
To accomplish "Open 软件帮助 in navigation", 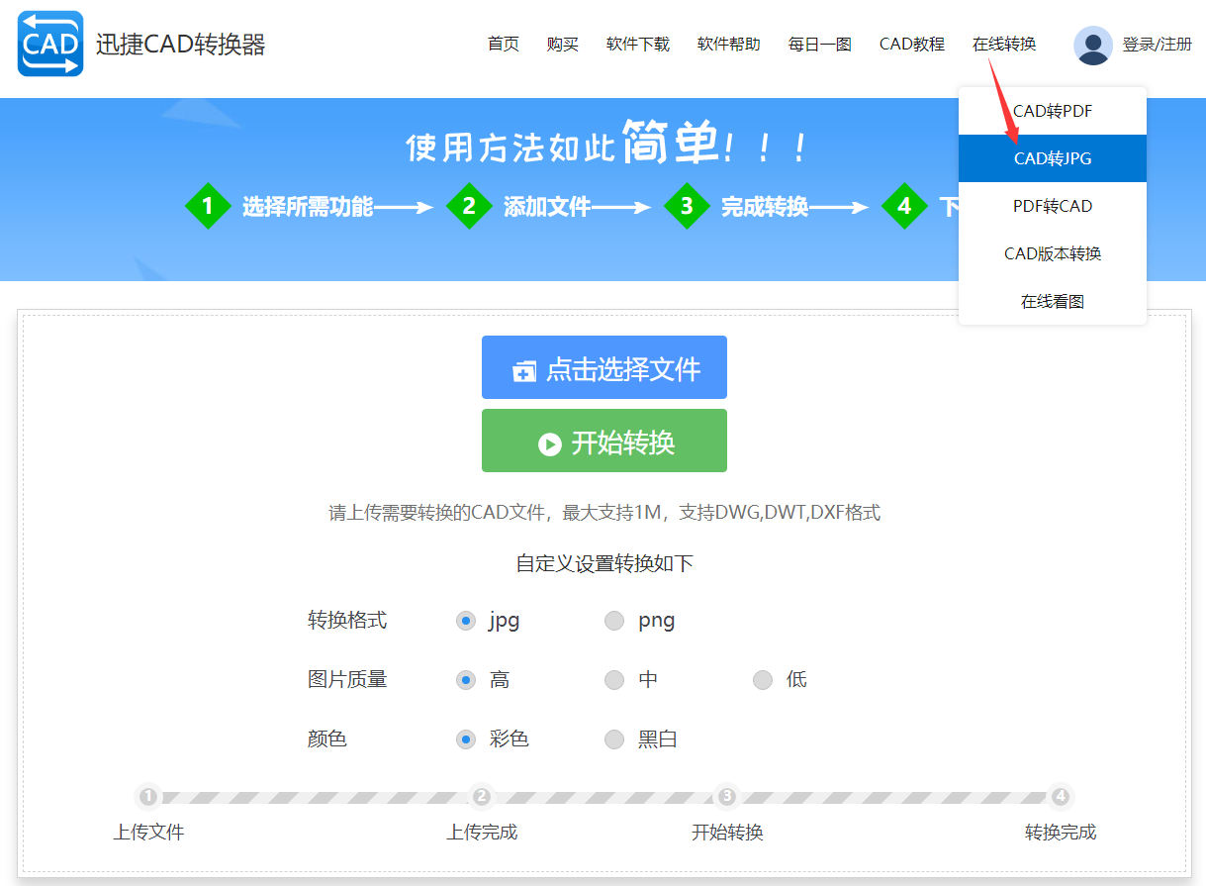I will 729,44.
